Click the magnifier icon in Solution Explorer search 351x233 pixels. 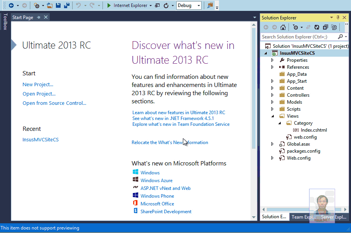(x=341, y=37)
